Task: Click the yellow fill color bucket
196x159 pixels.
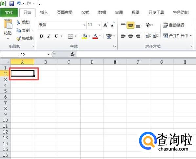Action: (x=84, y=36)
